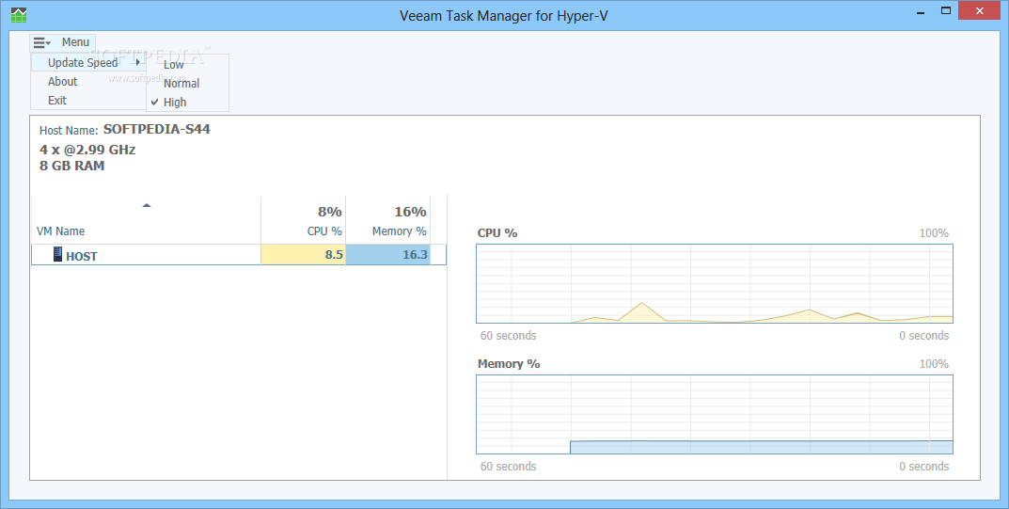Viewport: 1009px width, 509px height.
Task: Click the 16% total memory value
Action: tap(411, 212)
